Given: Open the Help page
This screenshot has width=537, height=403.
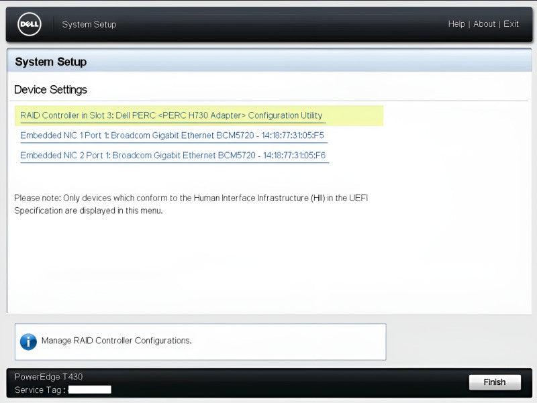Looking at the screenshot, I should [456, 24].
